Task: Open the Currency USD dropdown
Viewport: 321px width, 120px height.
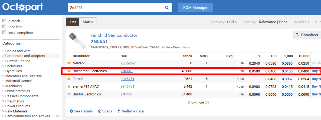Action: coord(232,22)
